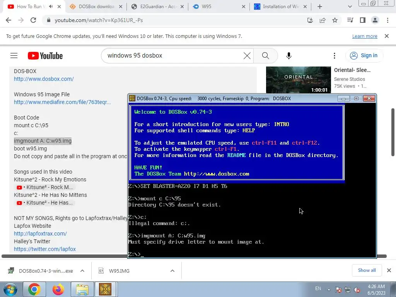Open the downloaded W95.IMG file
396x297 pixels.
coord(119,271)
